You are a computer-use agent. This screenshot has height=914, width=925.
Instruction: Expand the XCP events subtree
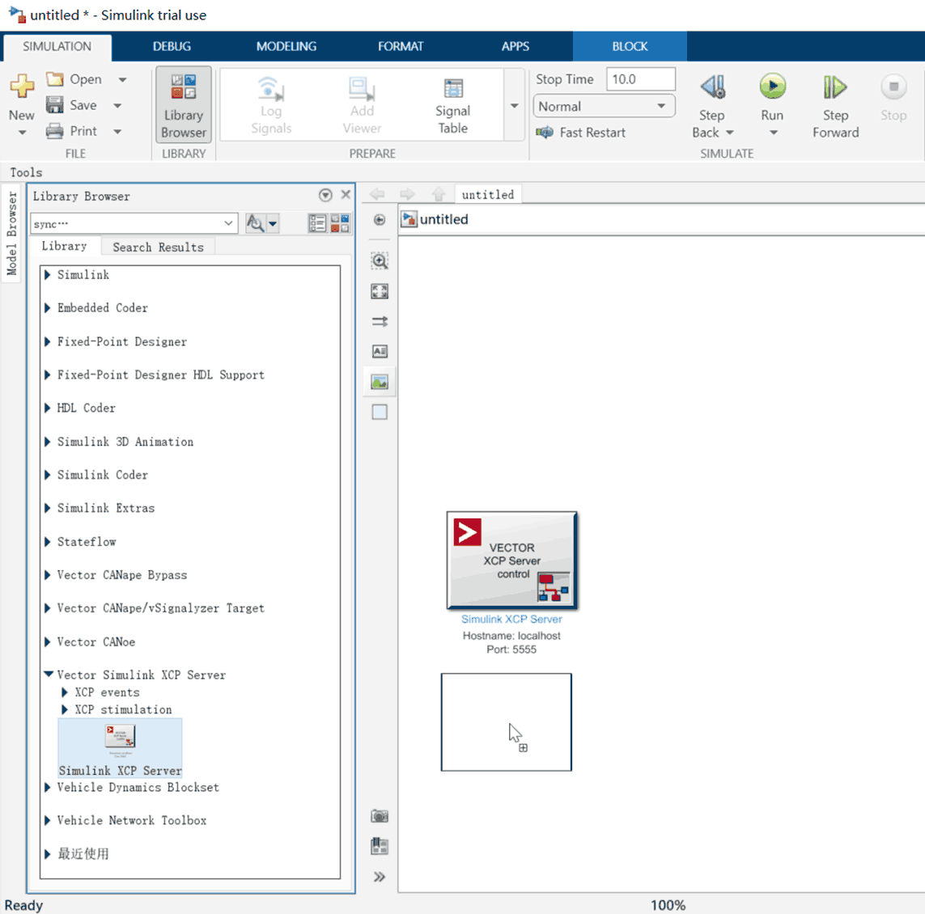[65, 692]
